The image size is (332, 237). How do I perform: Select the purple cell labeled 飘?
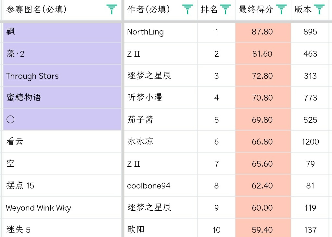62,32
